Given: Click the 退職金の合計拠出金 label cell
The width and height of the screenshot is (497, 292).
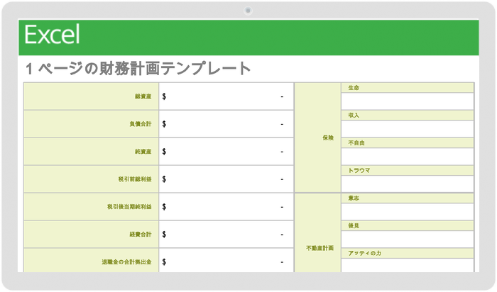Looking at the screenshot, I should coord(92,260).
